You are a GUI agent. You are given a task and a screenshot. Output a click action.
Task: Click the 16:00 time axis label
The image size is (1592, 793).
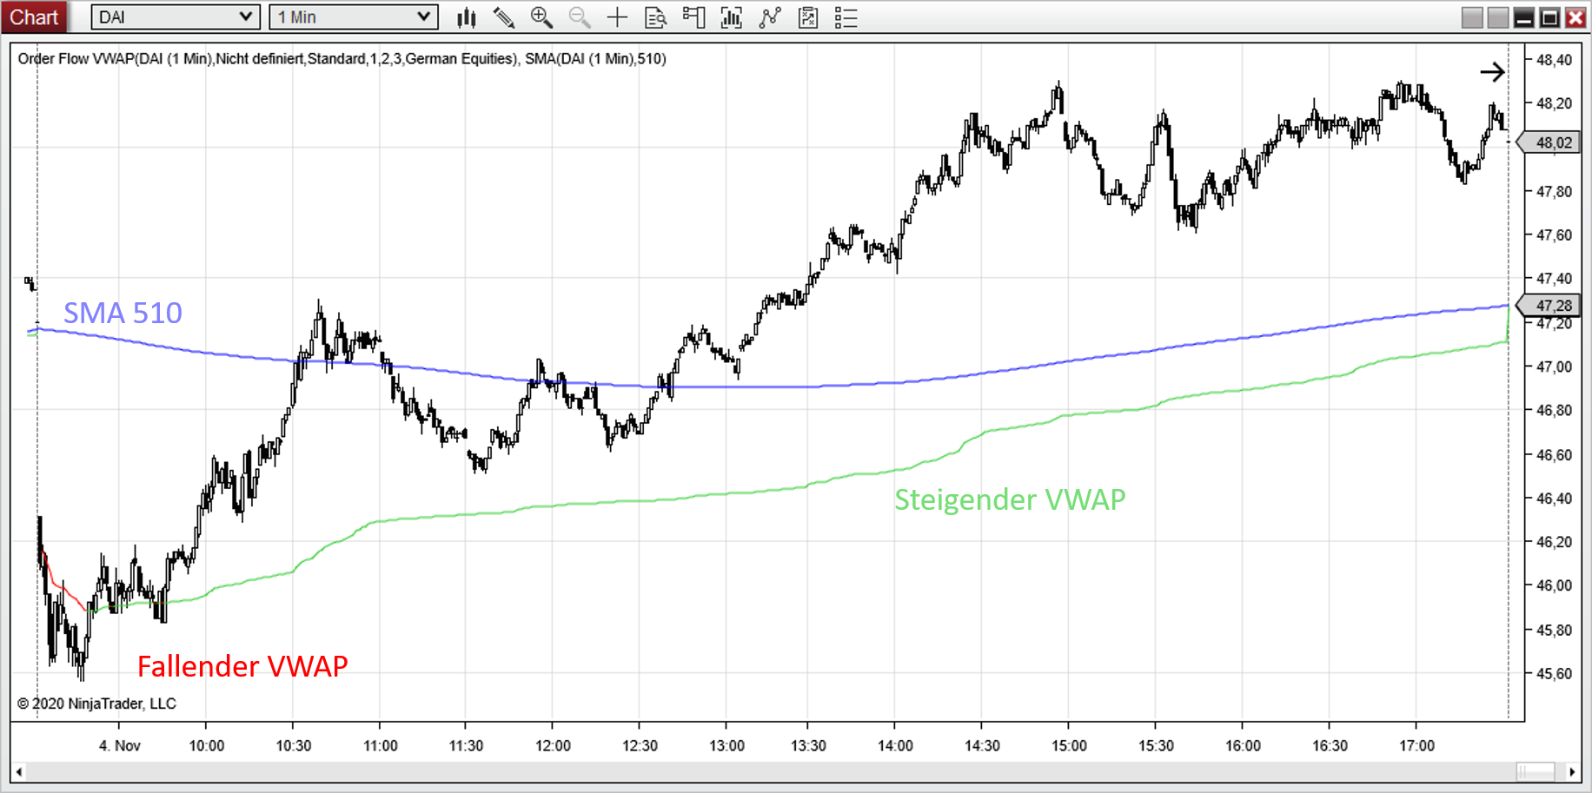(x=1243, y=746)
